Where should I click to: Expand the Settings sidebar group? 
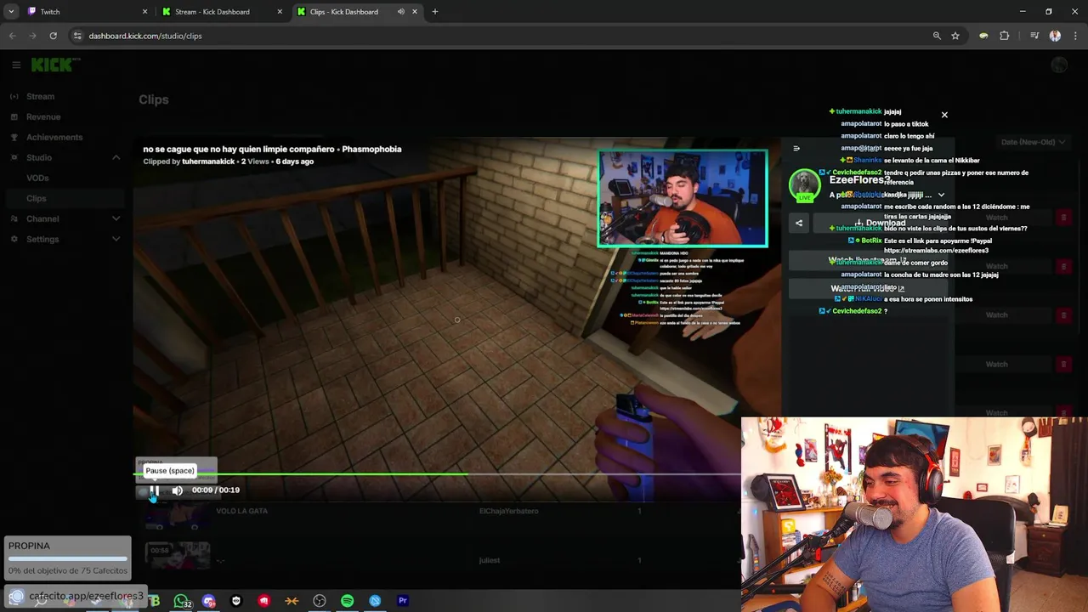(x=65, y=239)
